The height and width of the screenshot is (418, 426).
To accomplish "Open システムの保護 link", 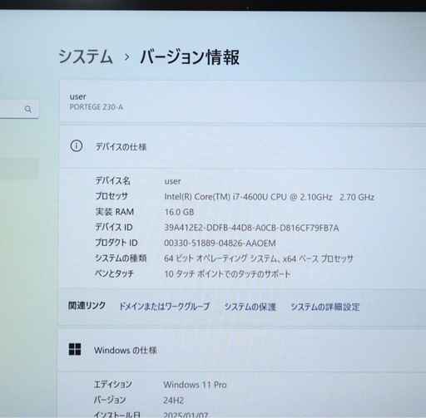I will pyautogui.click(x=250, y=307).
